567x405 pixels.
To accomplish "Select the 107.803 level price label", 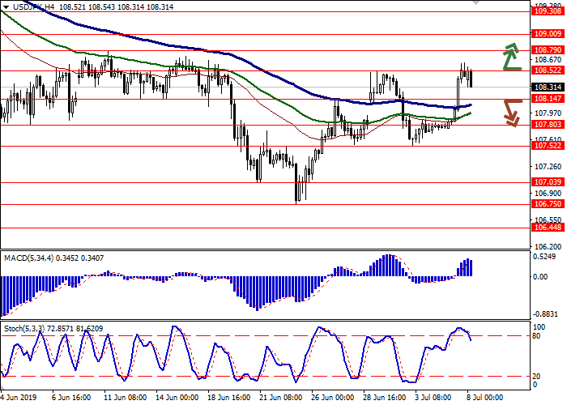I will click(548, 125).
